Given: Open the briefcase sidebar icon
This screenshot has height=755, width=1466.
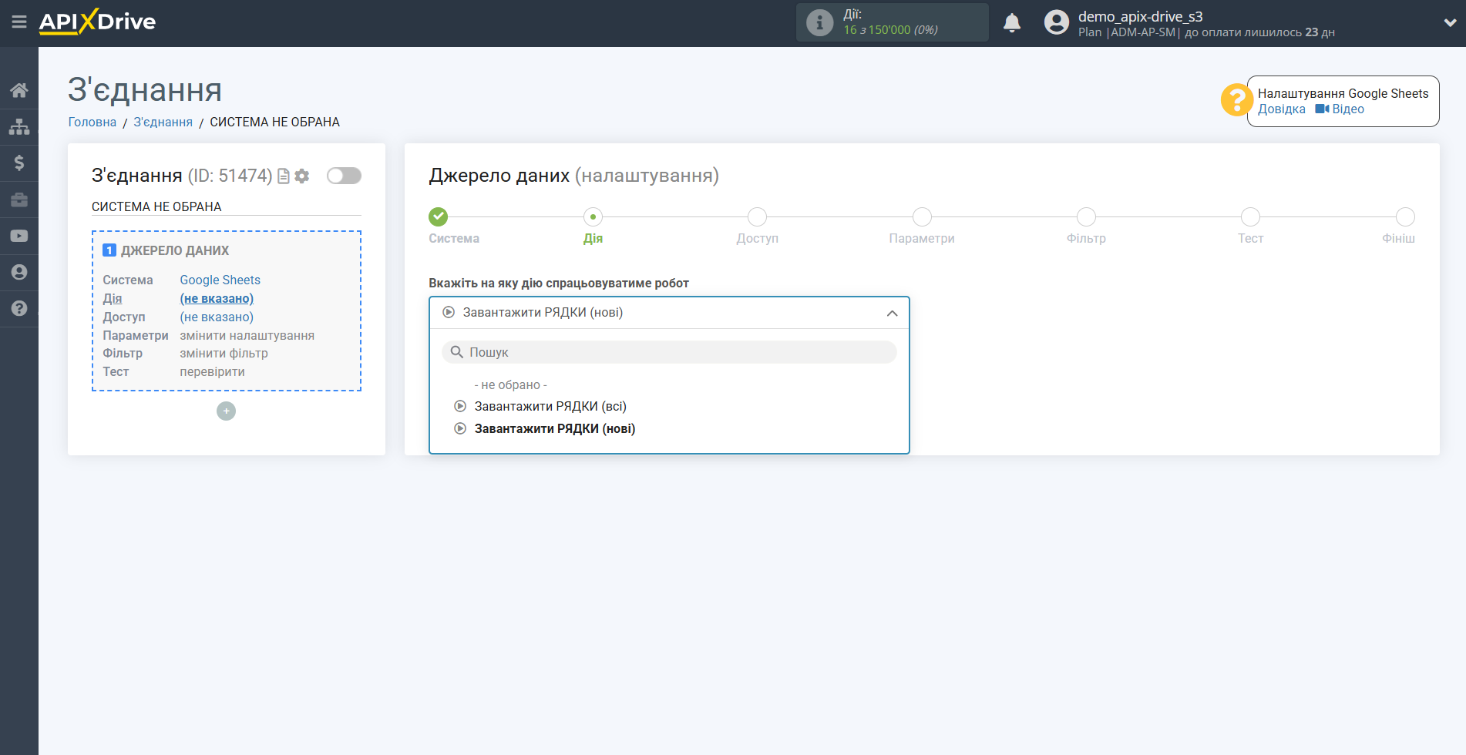Looking at the screenshot, I should [x=19, y=200].
